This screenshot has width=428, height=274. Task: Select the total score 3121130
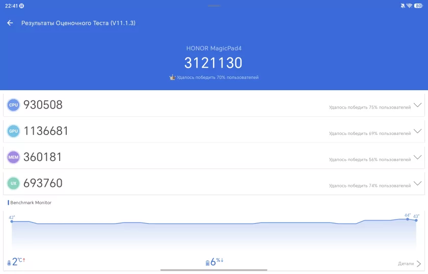(213, 63)
